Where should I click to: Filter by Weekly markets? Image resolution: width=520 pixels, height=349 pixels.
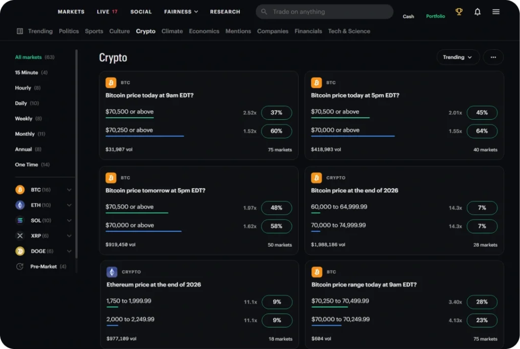28,119
